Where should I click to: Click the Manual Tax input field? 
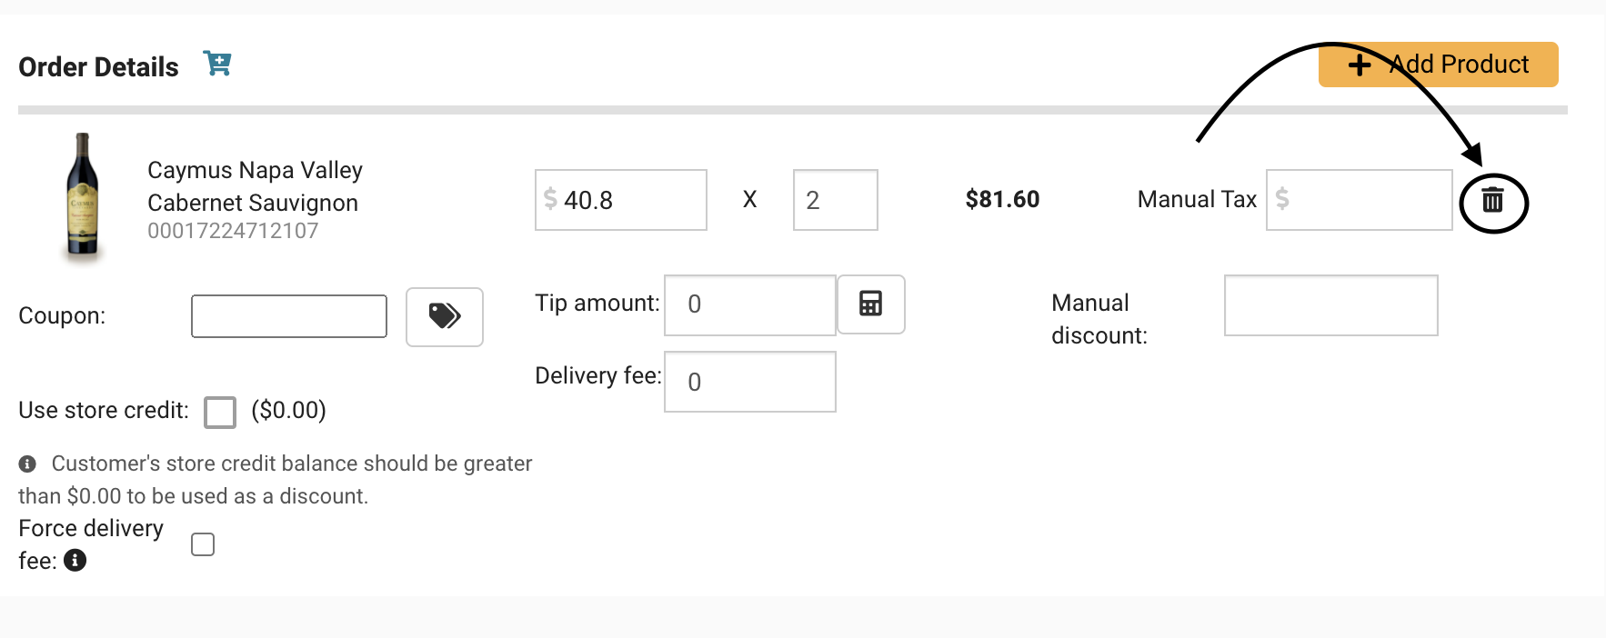[x=1360, y=200]
